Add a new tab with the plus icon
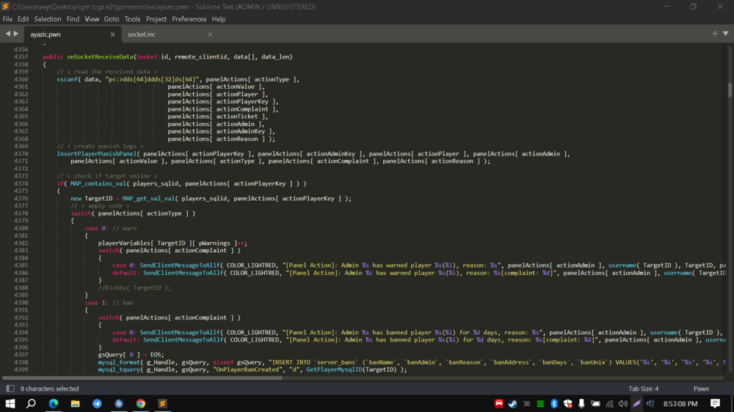The width and height of the screenshot is (734, 412). coord(714,34)
